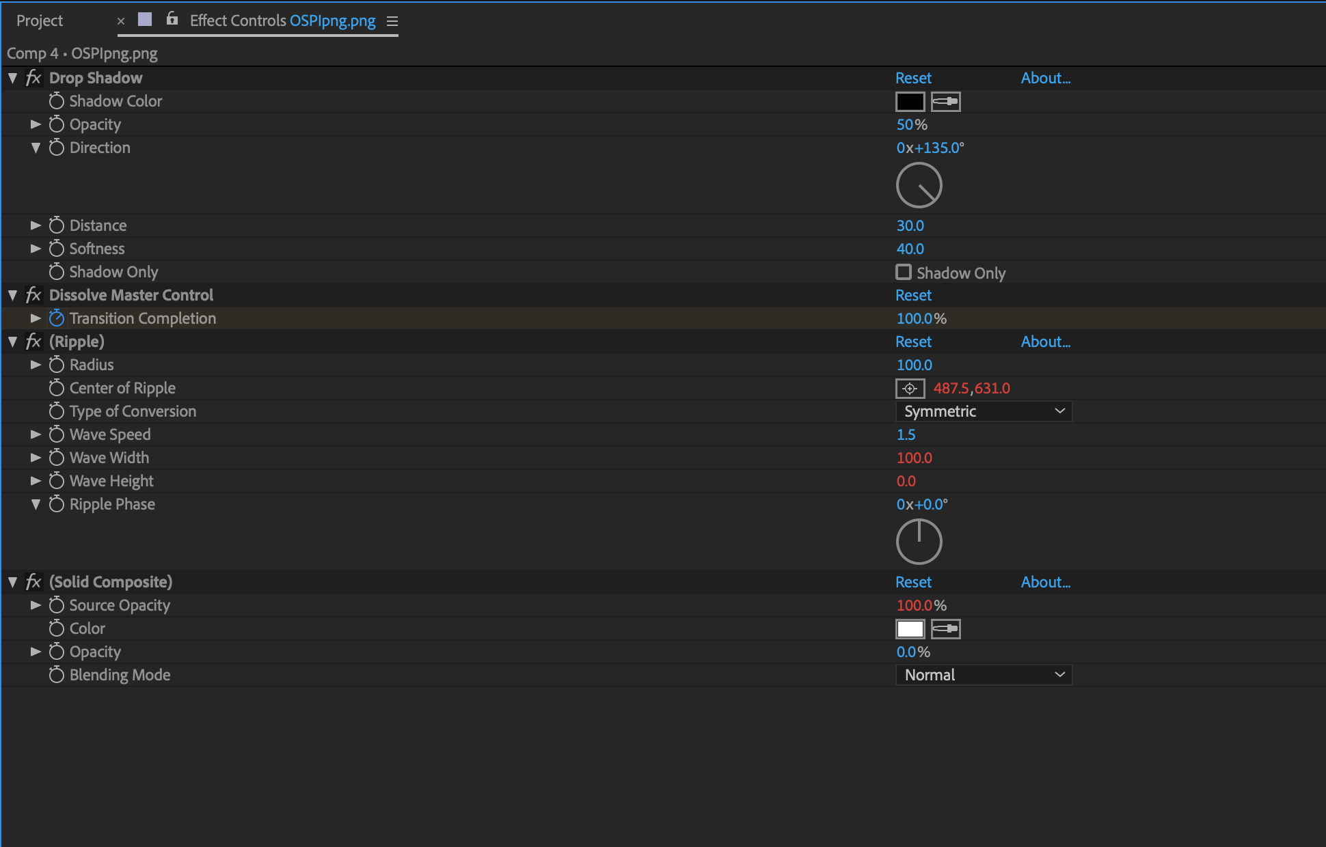1326x847 pixels.
Task: Toggle the (Ripple) effect fx switch
Action: pos(33,342)
